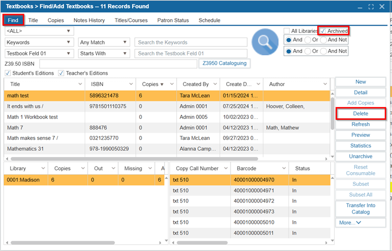Expand Created By column header menu
The image size is (392, 251).
click(x=215, y=84)
